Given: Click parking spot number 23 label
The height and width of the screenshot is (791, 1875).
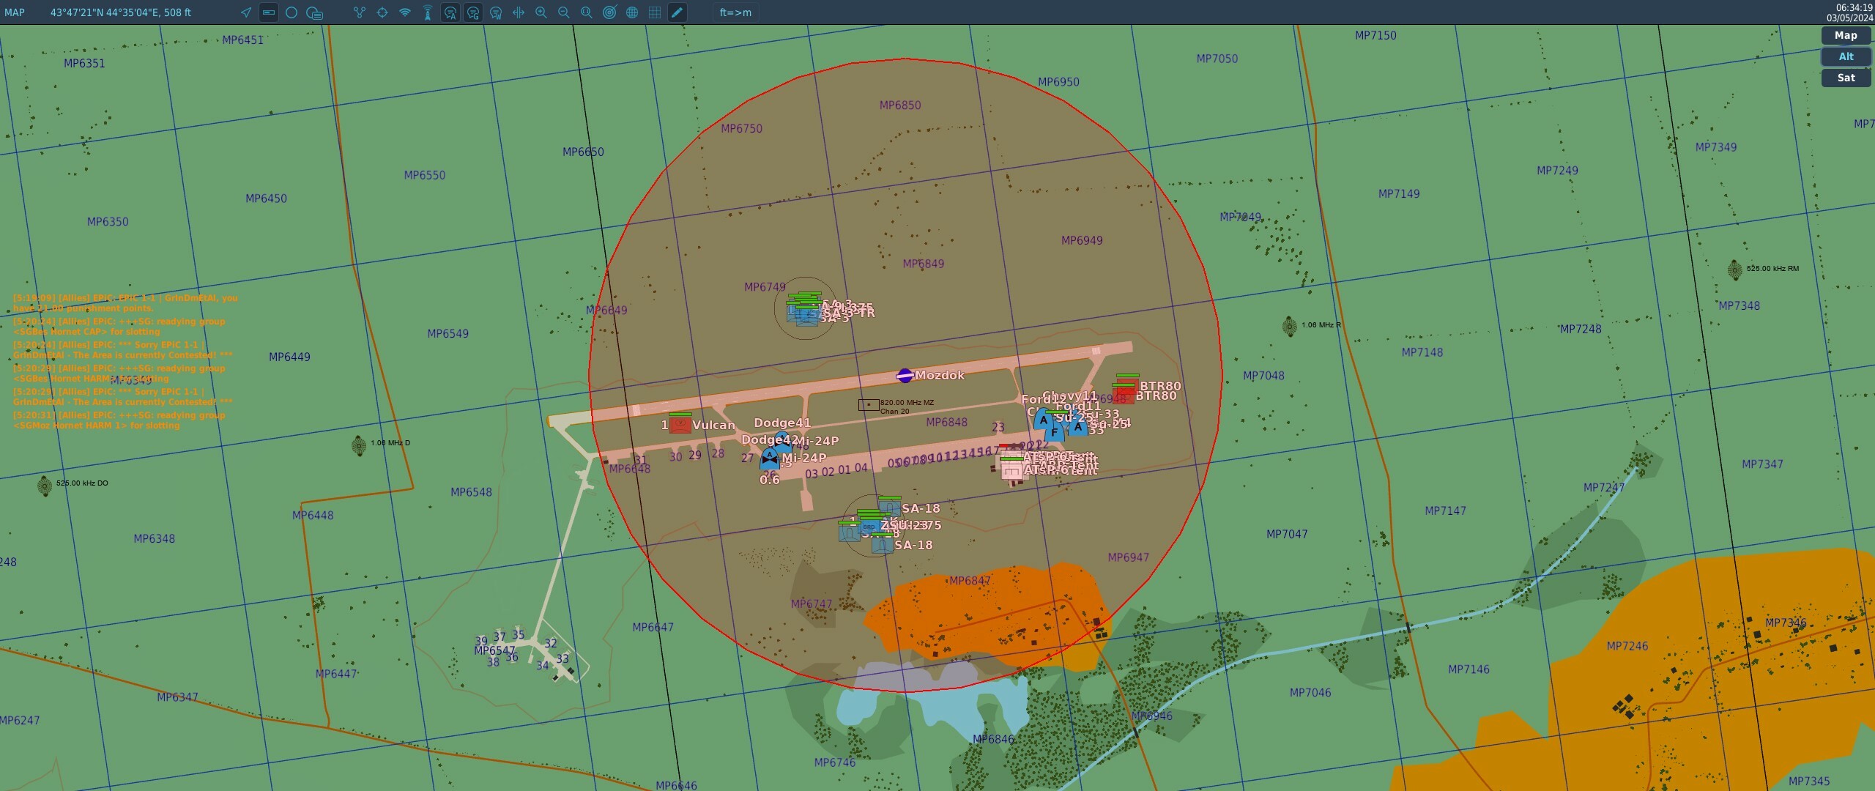Looking at the screenshot, I should pos(998,427).
